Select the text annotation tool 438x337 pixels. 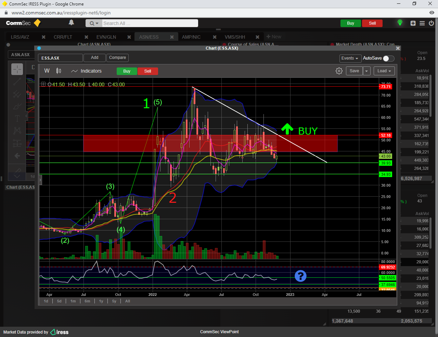coord(17,118)
